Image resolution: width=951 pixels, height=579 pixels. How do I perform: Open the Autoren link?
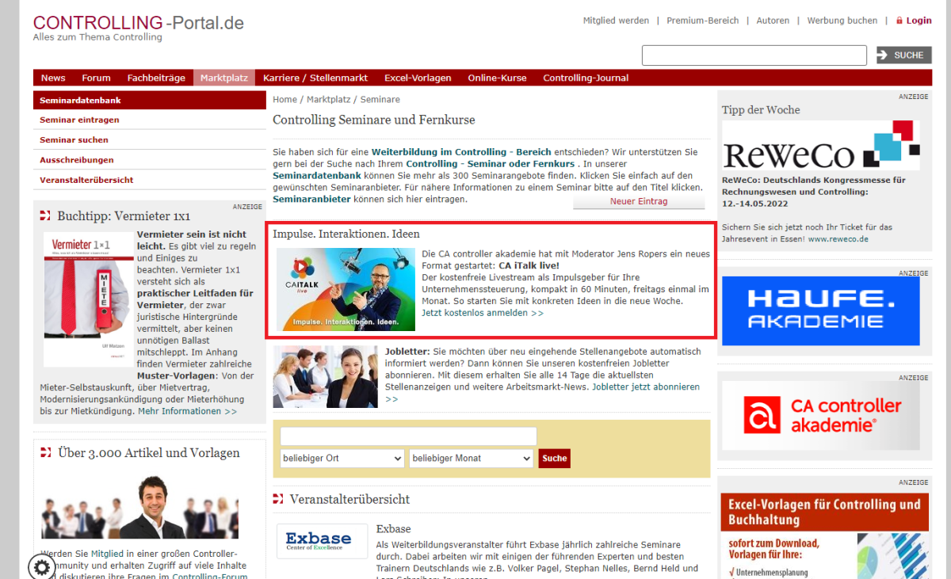coord(773,21)
